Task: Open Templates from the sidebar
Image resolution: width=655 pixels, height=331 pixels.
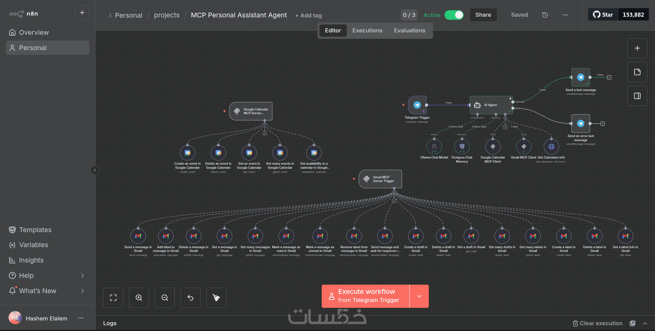Action: coord(47,230)
